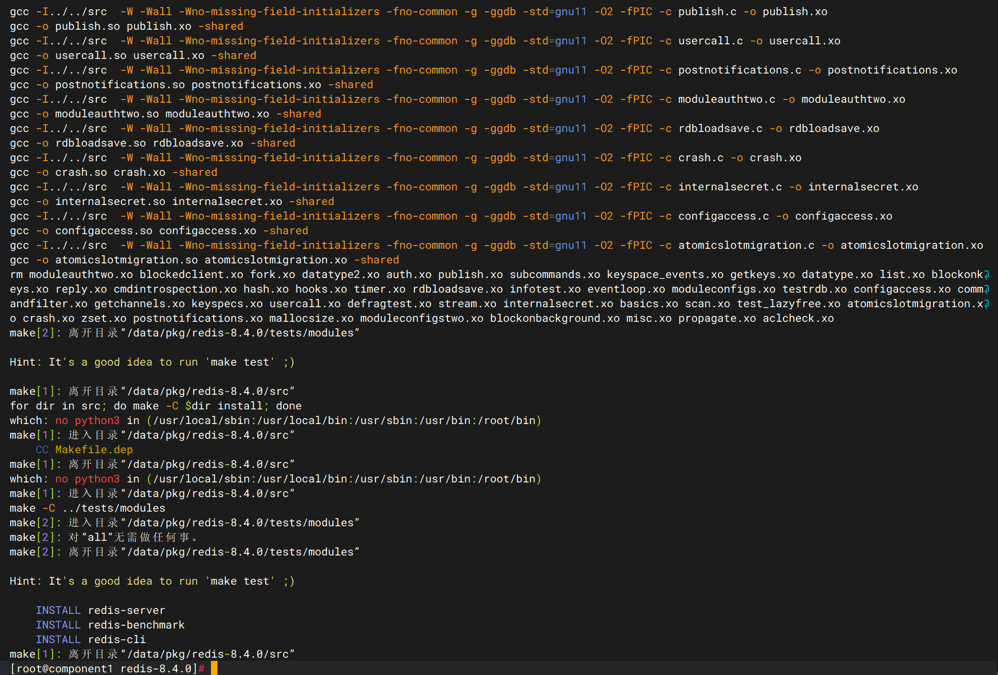Click the wrap marker after atomicslotmigration.x
The width and height of the screenshot is (998, 675).
[987, 304]
